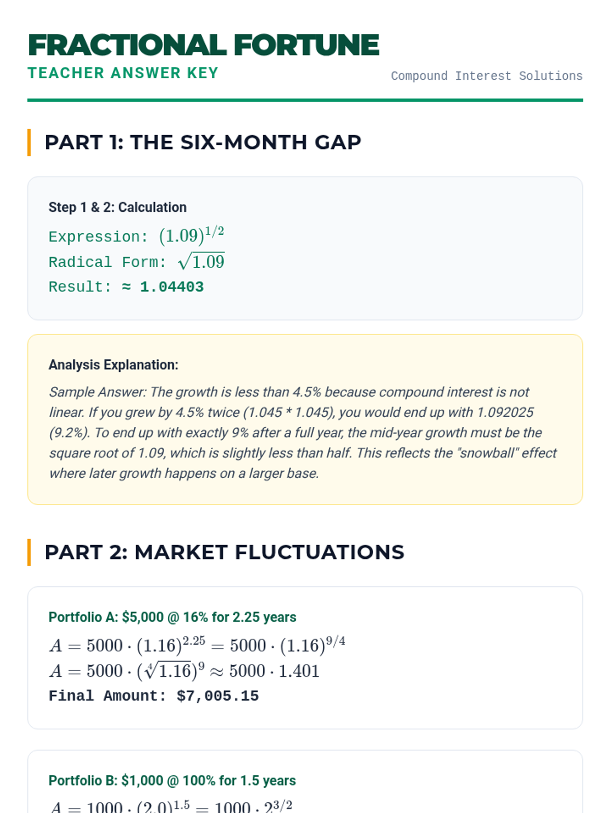
Task: Click the orange bar beside Part 2 heading
Action: tap(29, 552)
